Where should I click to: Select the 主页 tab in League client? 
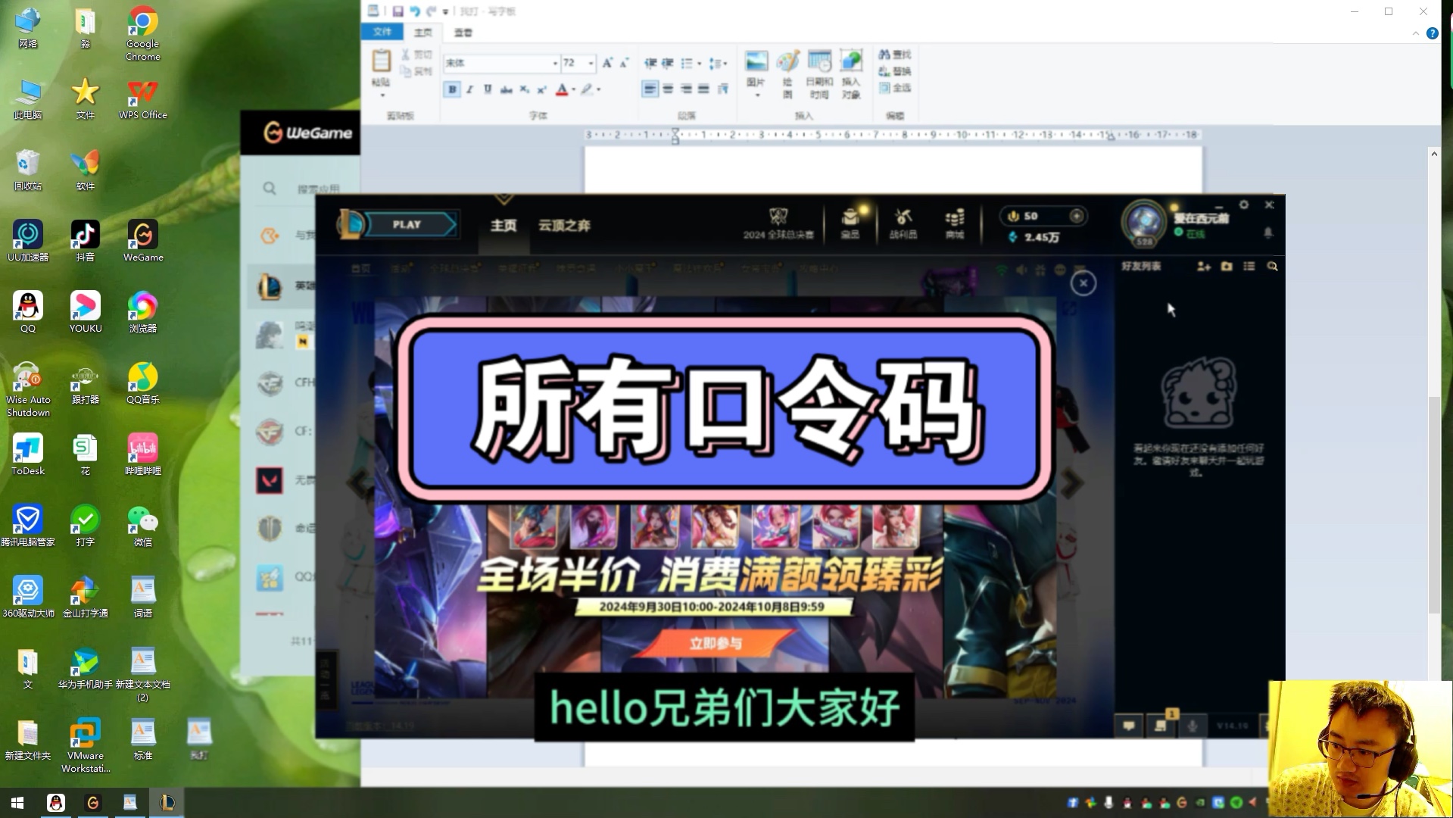pos(503,225)
